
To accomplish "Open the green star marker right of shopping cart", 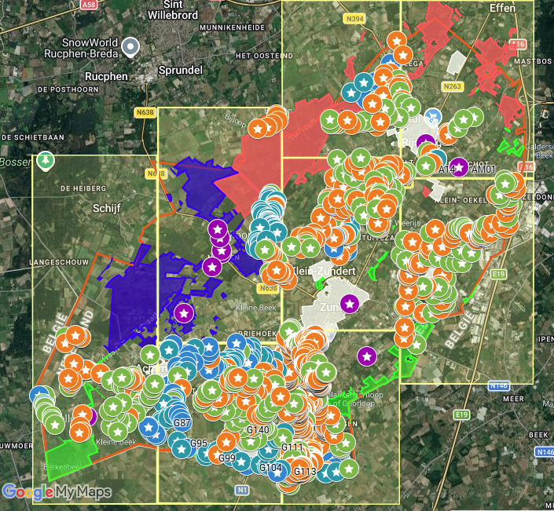I will (x=464, y=119).
